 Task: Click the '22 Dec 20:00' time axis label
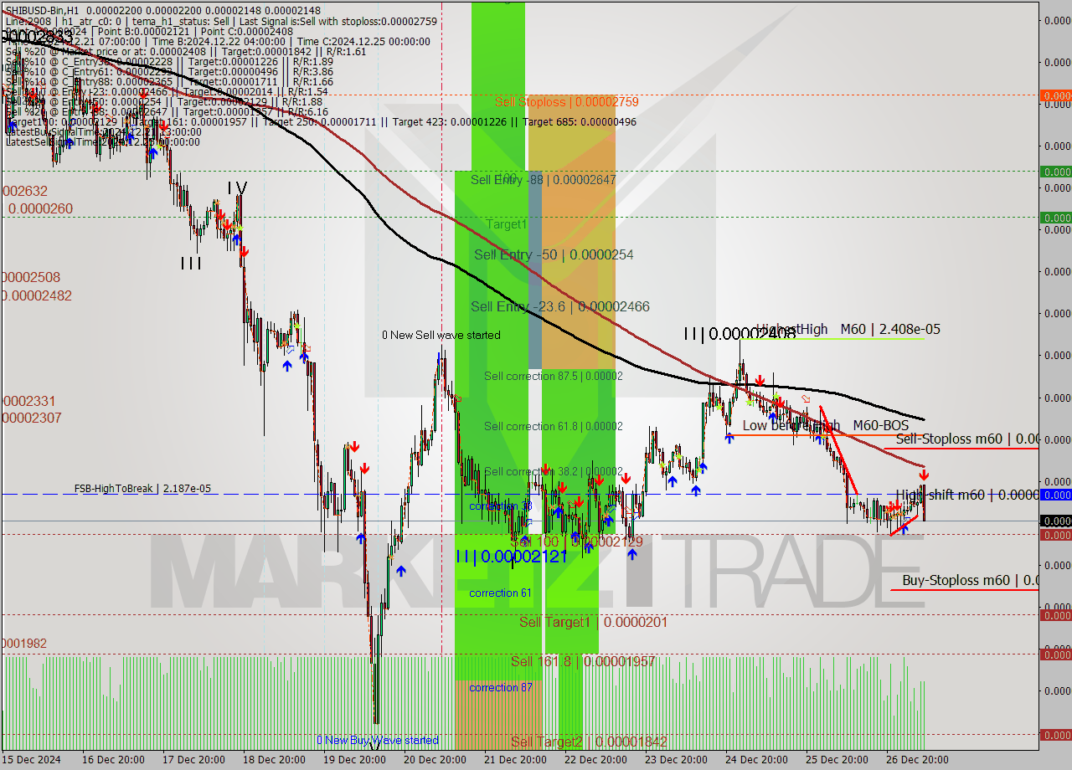(x=595, y=760)
